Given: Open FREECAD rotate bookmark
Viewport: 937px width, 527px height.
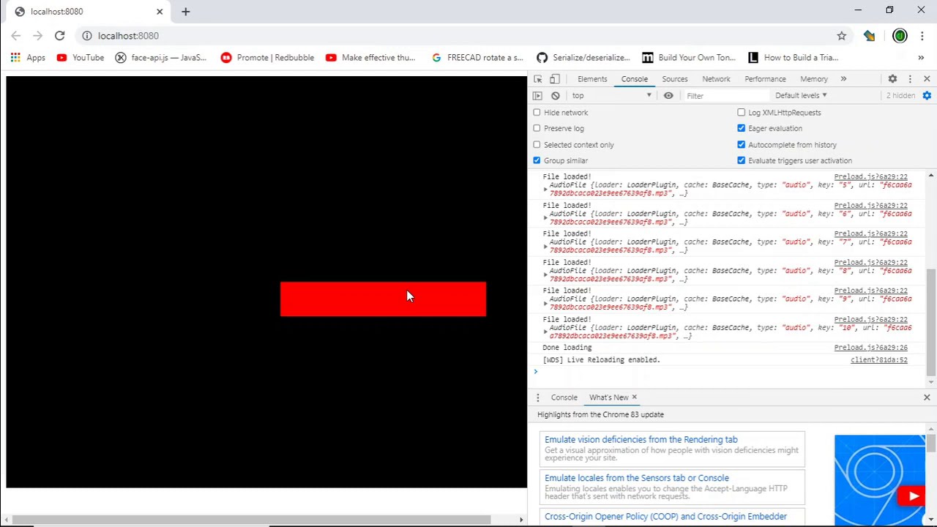Looking at the screenshot, I should point(477,58).
